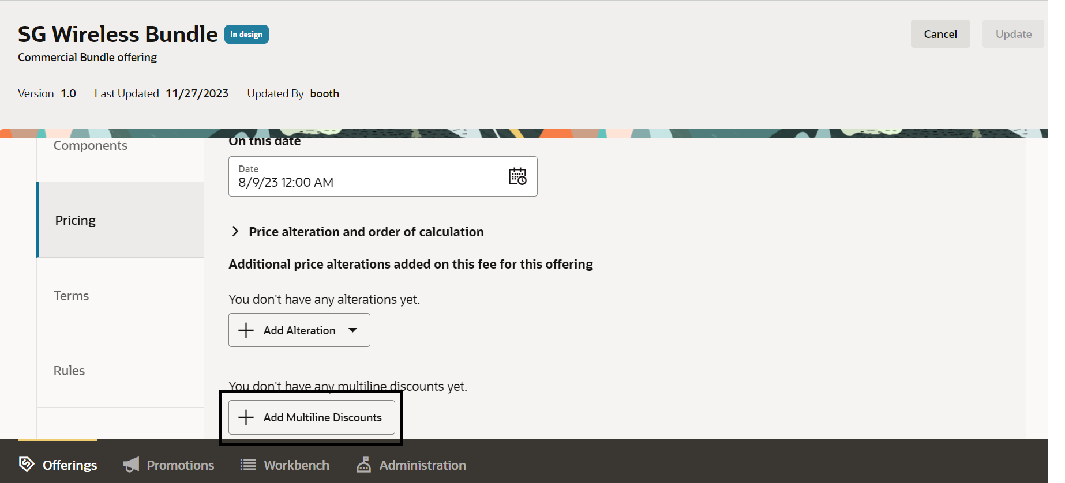
Task: Click plus icon on Add Alteration
Action: (246, 330)
